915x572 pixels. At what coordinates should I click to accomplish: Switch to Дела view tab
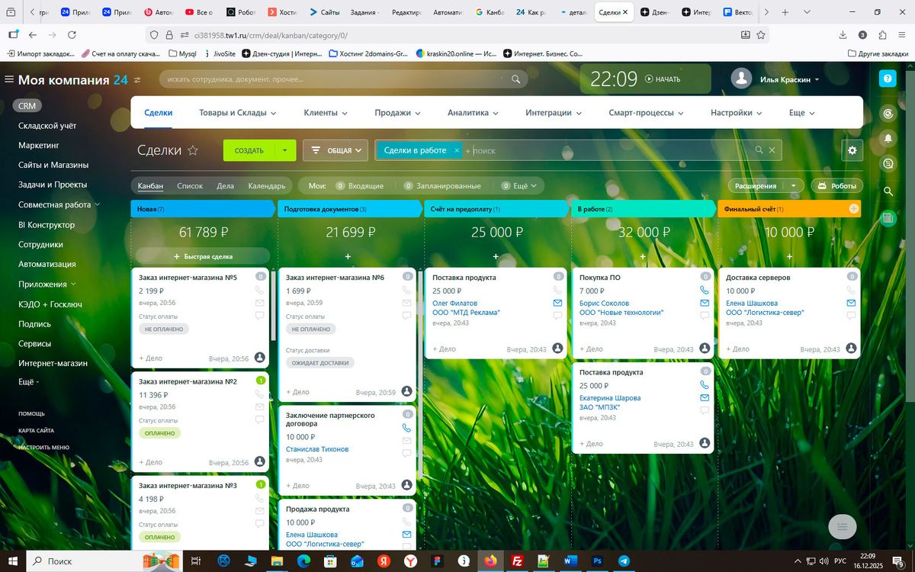click(225, 185)
